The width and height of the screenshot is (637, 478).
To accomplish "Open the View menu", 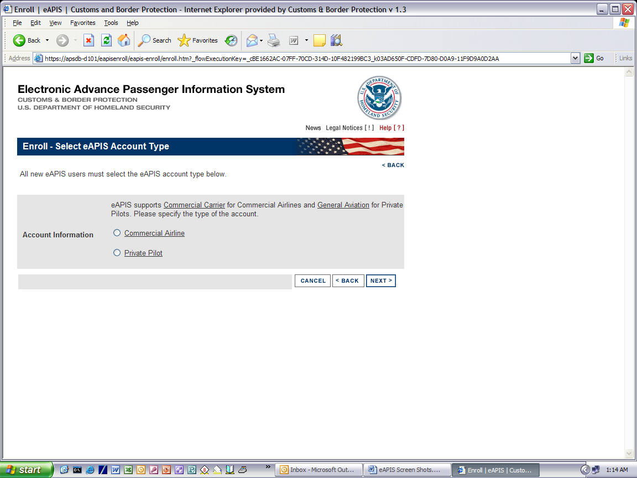I will point(55,23).
